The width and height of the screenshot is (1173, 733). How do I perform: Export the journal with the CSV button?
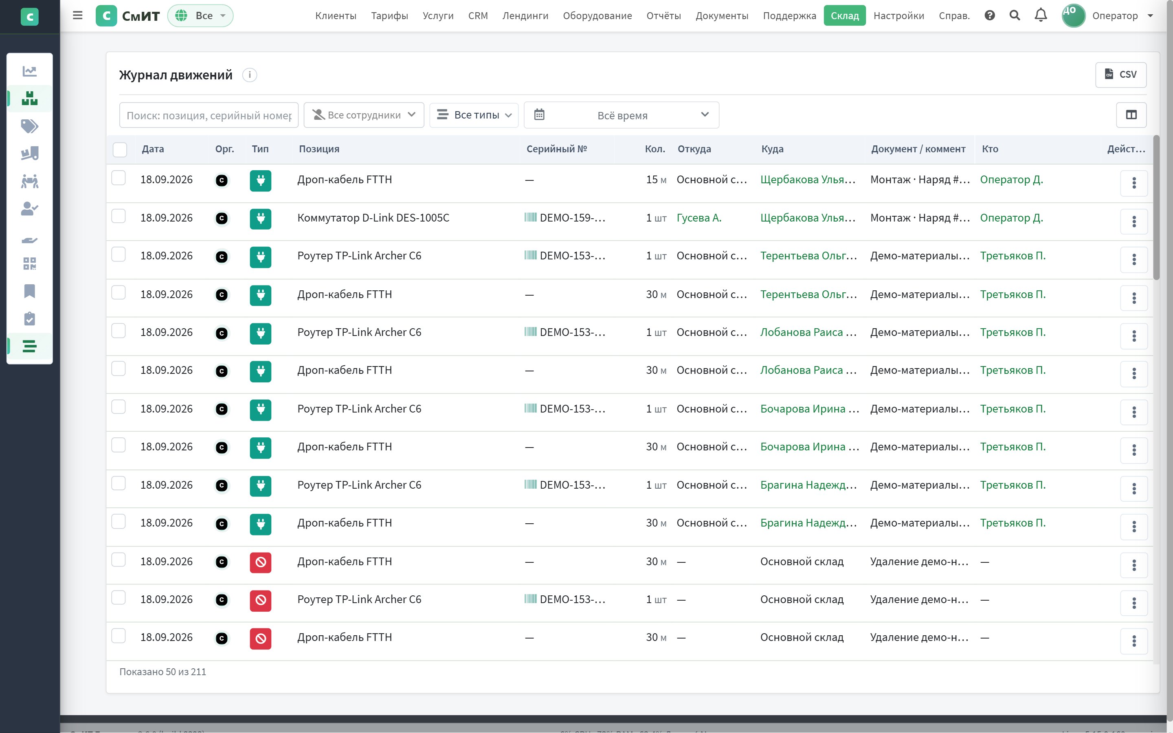click(1120, 75)
